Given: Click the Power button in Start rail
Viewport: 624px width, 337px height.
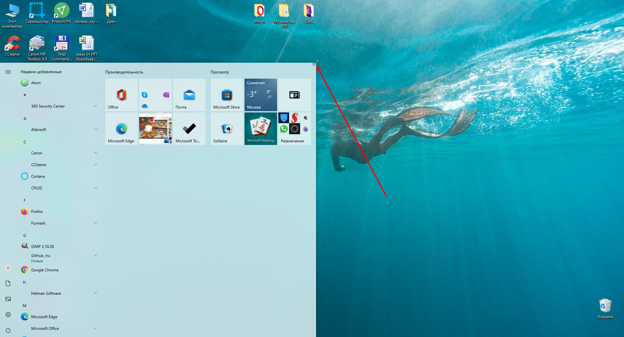Looking at the screenshot, I should [x=8, y=330].
